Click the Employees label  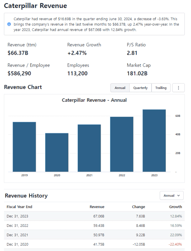[78, 65]
